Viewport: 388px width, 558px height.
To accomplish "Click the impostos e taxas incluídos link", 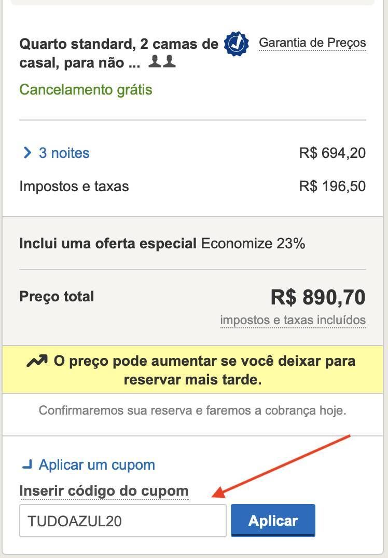I will pos(293,320).
